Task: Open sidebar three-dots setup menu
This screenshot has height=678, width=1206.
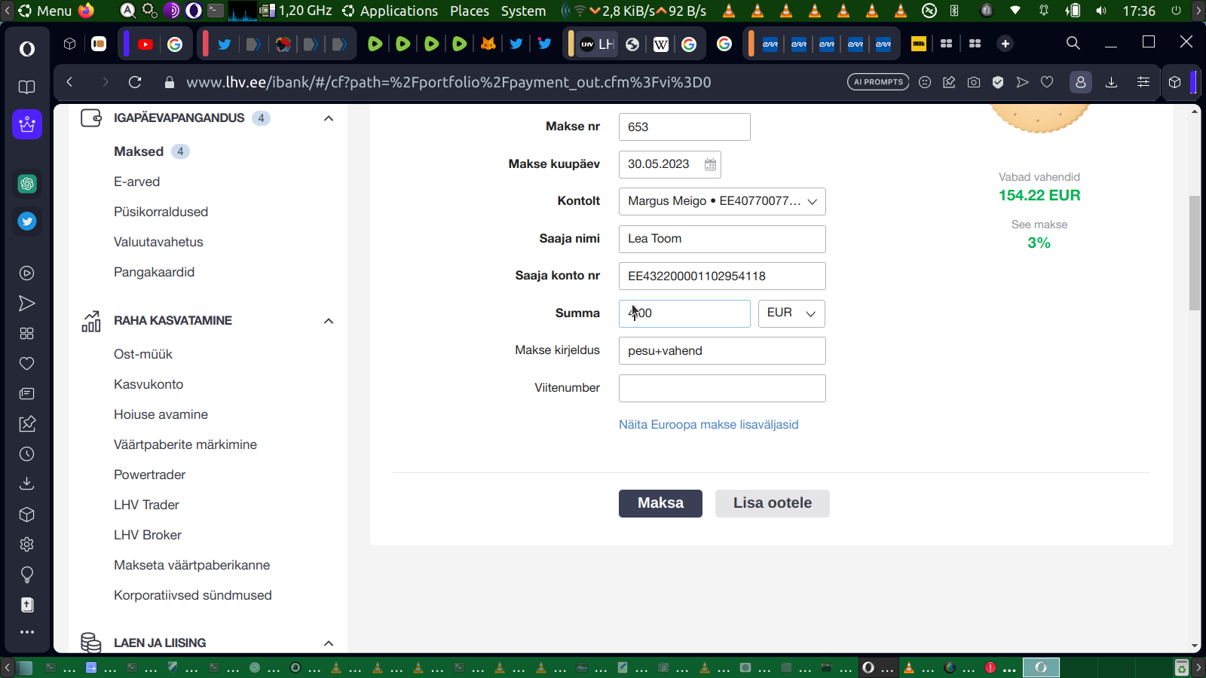Action: point(27,632)
